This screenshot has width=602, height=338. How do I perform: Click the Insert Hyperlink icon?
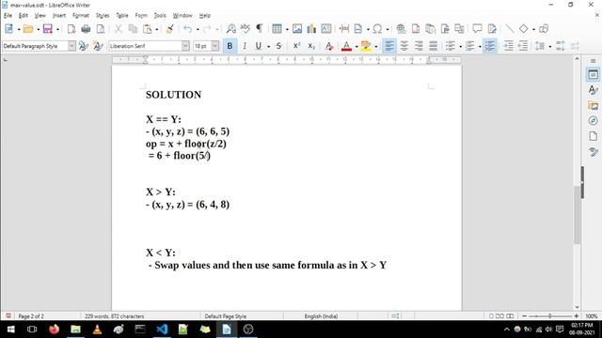tap(402, 29)
